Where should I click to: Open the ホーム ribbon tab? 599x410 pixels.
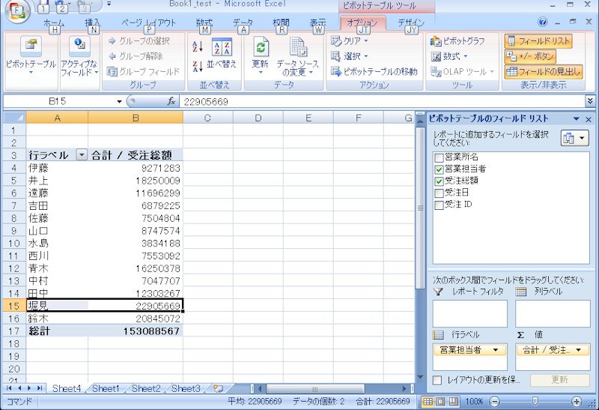[x=54, y=23]
